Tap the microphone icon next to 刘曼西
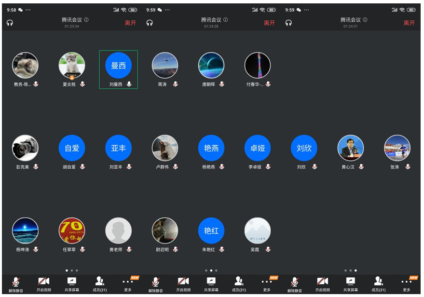This screenshot has height=297, width=424. (x=129, y=84)
